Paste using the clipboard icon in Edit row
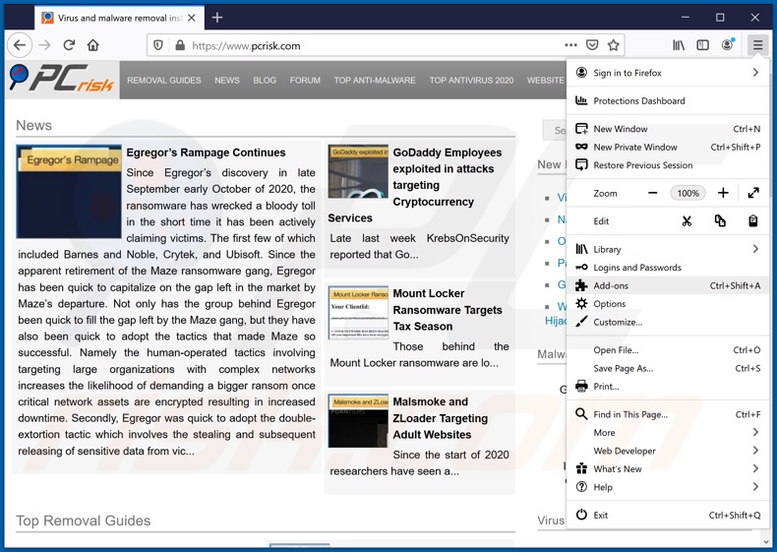 [x=752, y=221]
